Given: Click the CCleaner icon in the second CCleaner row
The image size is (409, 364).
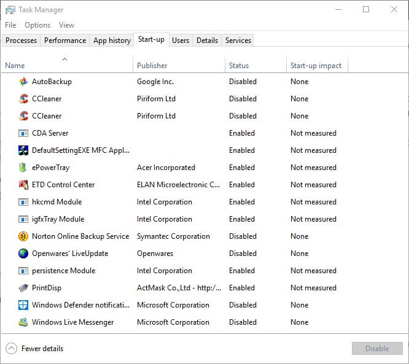Looking at the screenshot, I should click(23, 116).
